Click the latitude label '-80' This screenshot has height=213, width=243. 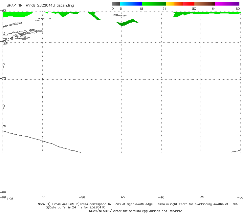pyautogui.click(x=3, y=192)
